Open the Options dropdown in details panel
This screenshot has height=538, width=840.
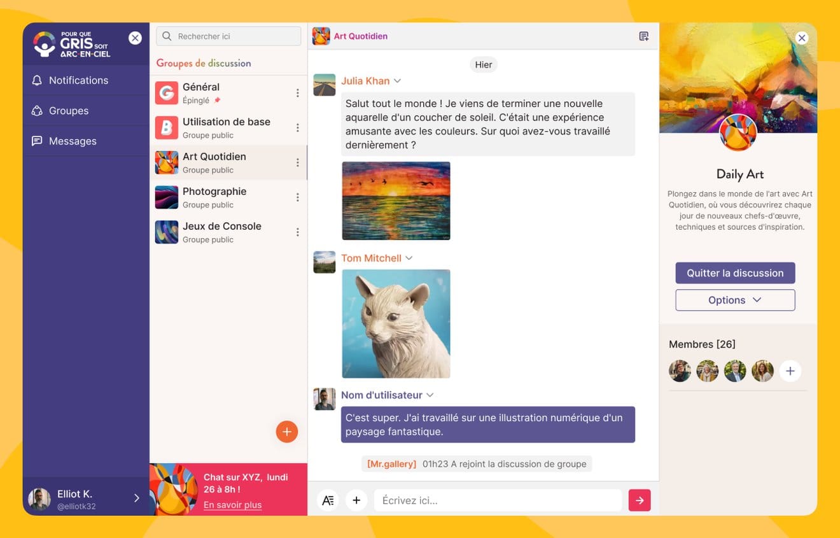coord(735,301)
